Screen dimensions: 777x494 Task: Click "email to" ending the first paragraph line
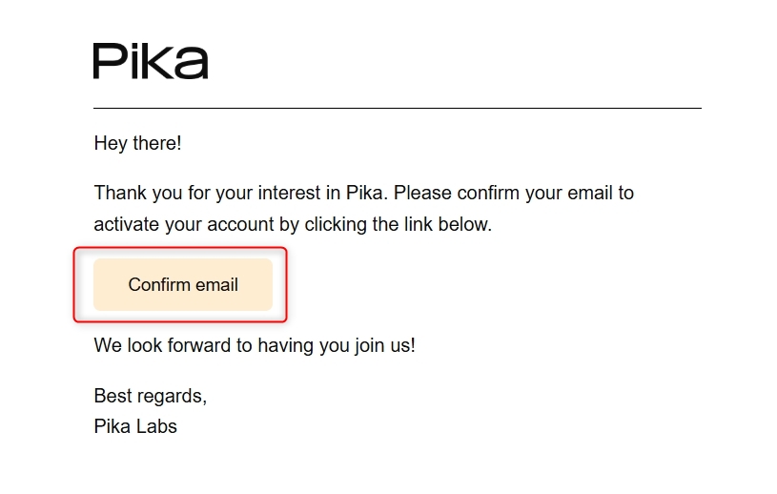601,193
